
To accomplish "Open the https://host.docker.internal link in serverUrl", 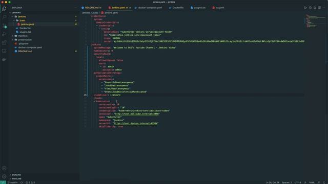I will click(135, 123).
